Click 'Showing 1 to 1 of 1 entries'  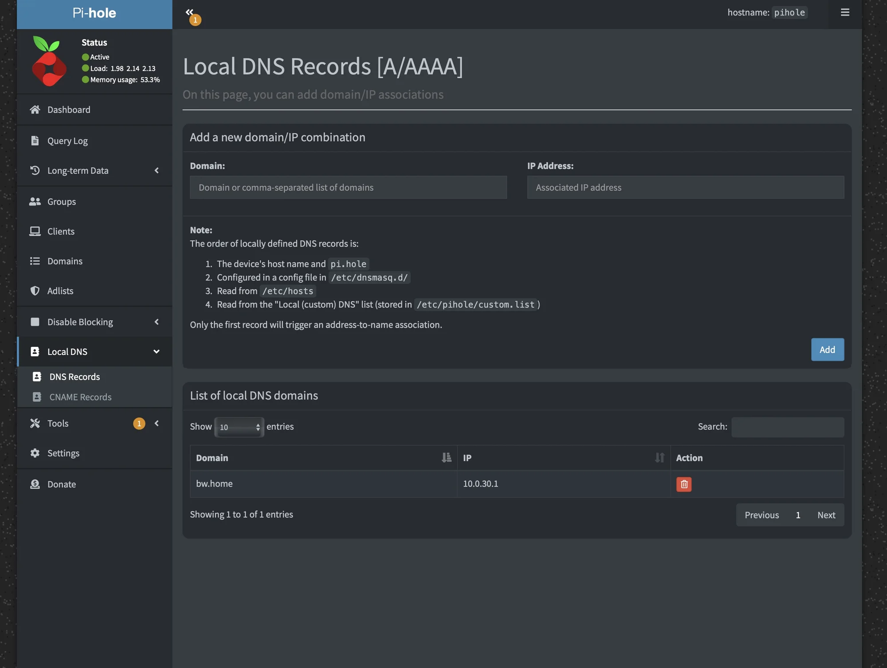point(241,514)
